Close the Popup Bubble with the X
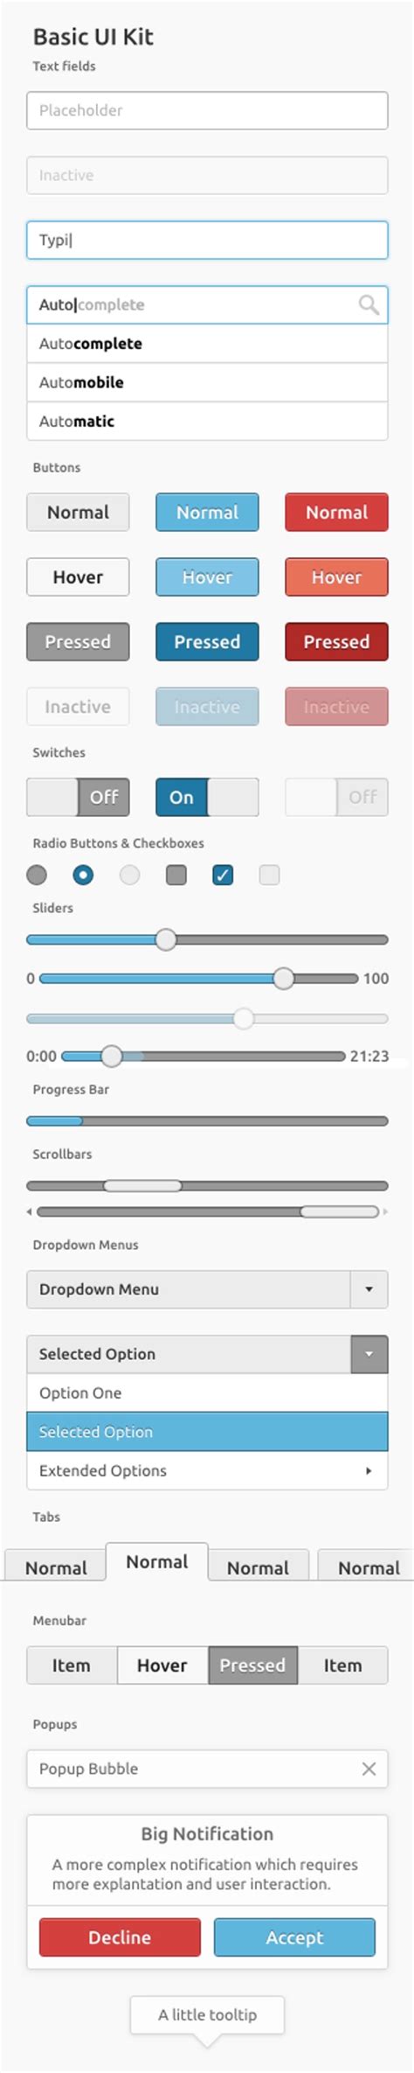 point(369,1768)
